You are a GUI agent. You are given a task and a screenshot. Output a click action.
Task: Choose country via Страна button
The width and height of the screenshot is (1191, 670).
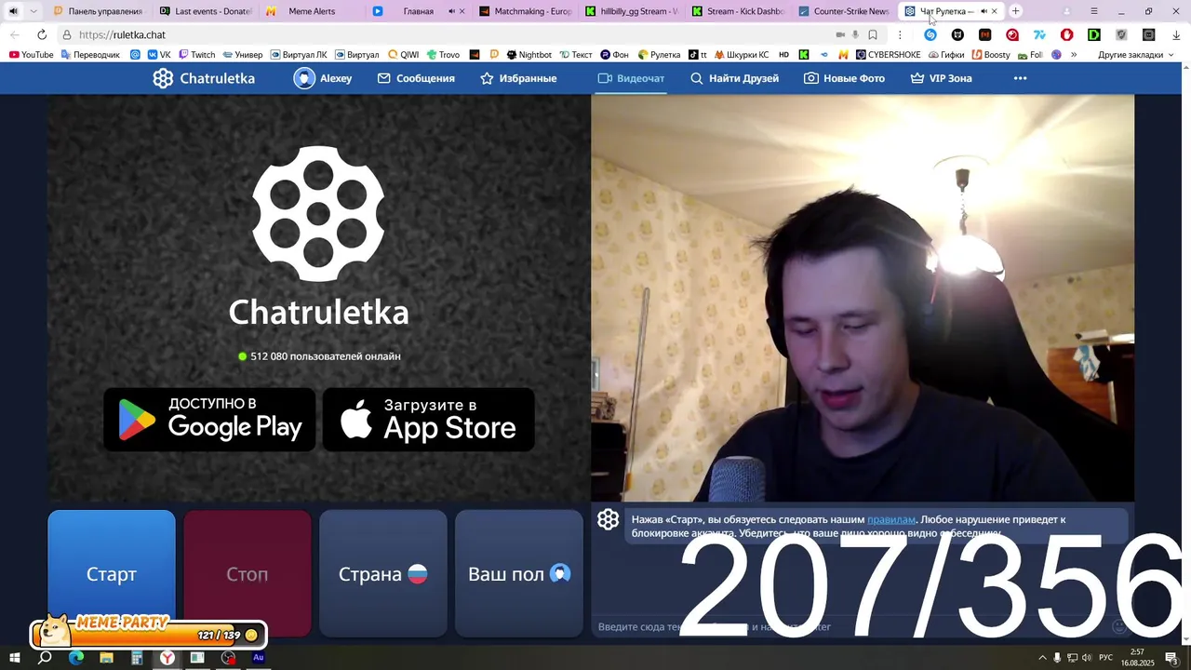pos(383,573)
